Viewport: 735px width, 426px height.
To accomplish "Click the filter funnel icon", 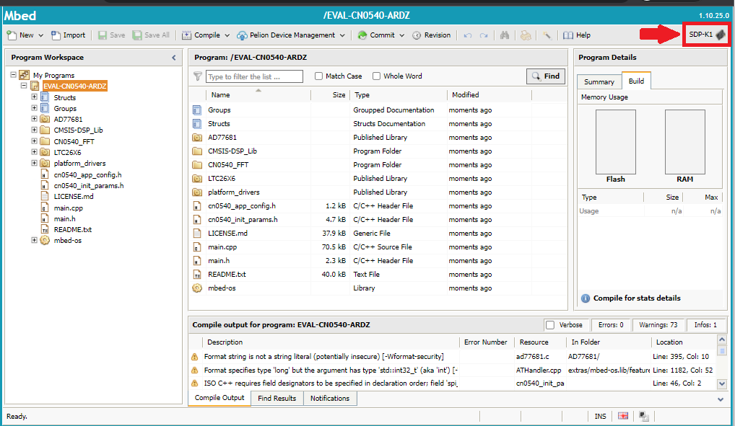I will (x=198, y=76).
